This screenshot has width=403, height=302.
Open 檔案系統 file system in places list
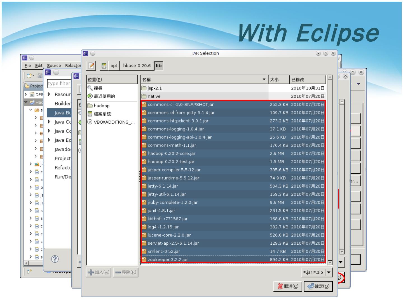(112, 114)
